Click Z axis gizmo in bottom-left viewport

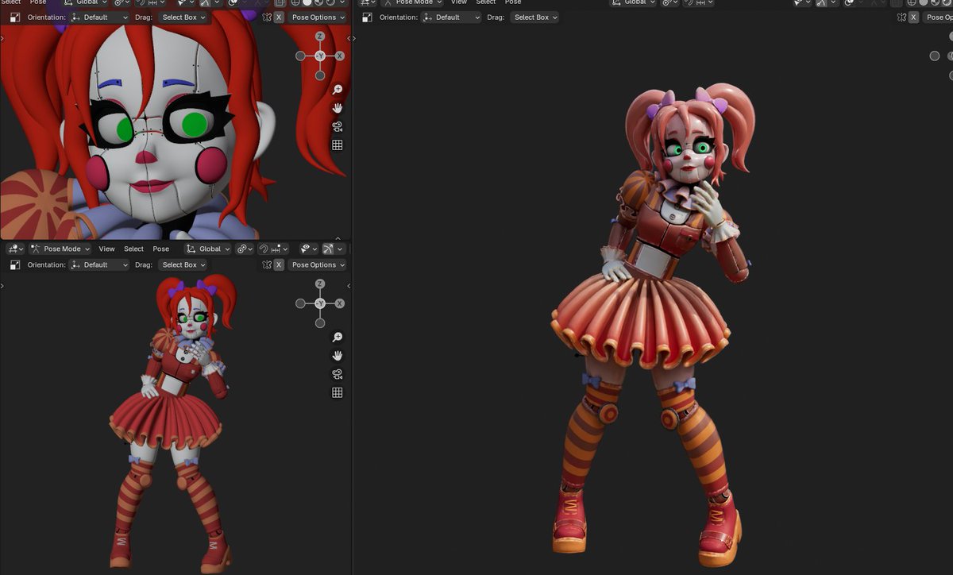click(320, 284)
